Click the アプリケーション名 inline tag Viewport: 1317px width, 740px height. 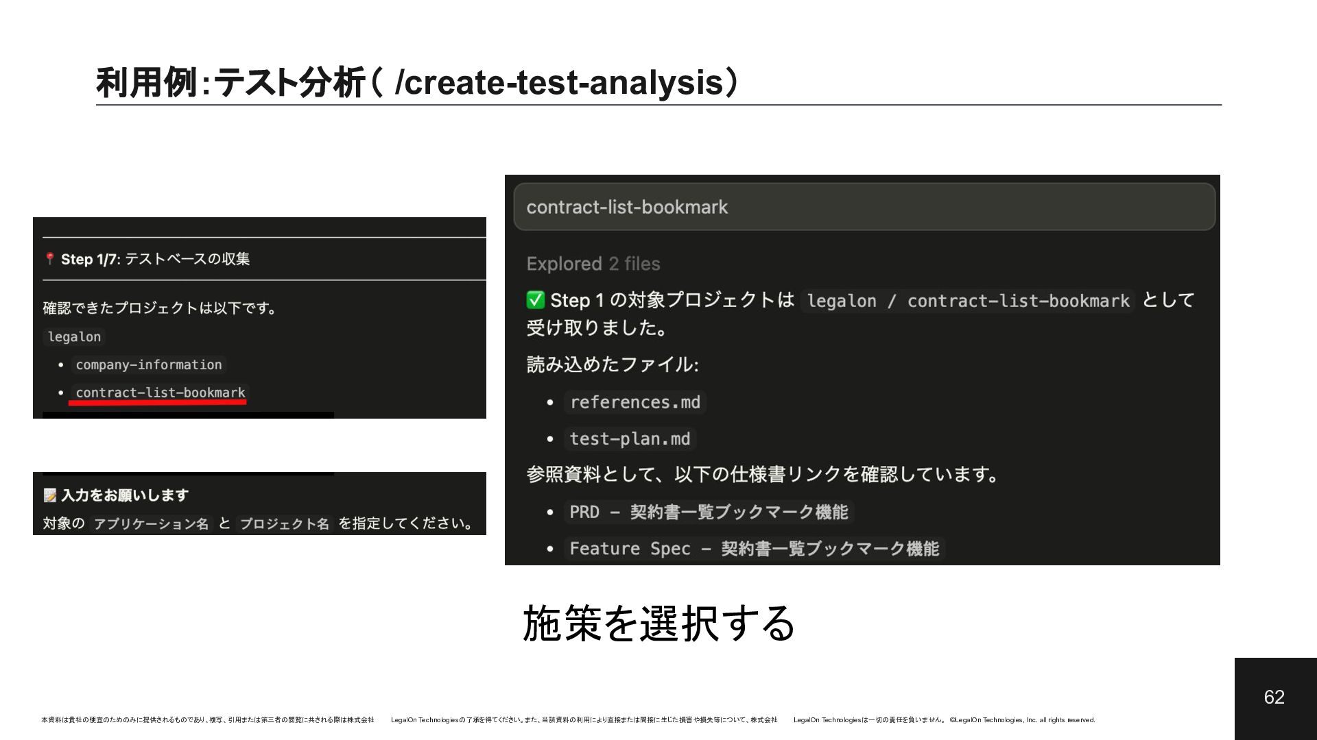coord(151,523)
